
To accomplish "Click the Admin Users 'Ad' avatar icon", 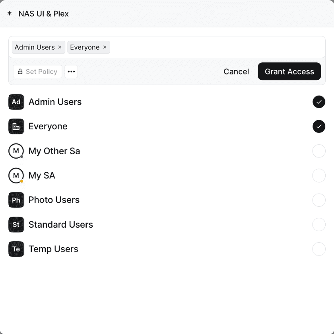I will pyautogui.click(x=16, y=102).
